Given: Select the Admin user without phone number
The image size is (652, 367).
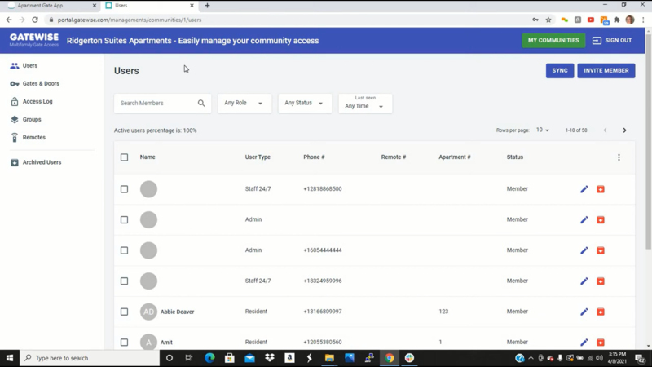Looking at the screenshot, I should [x=125, y=219].
